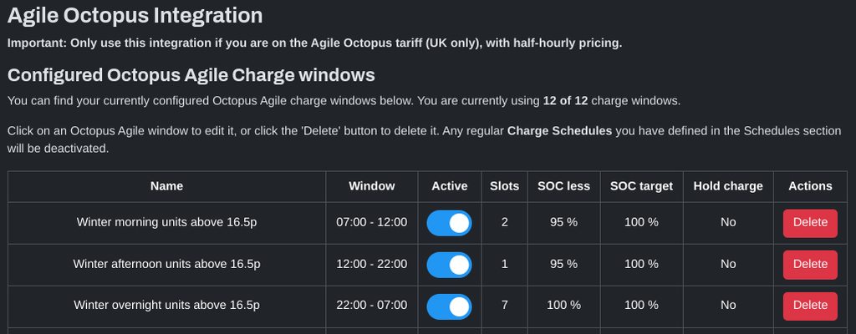The height and width of the screenshot is (334, 856).
Task: Click the Name column header
Action: tap(166, 186)
